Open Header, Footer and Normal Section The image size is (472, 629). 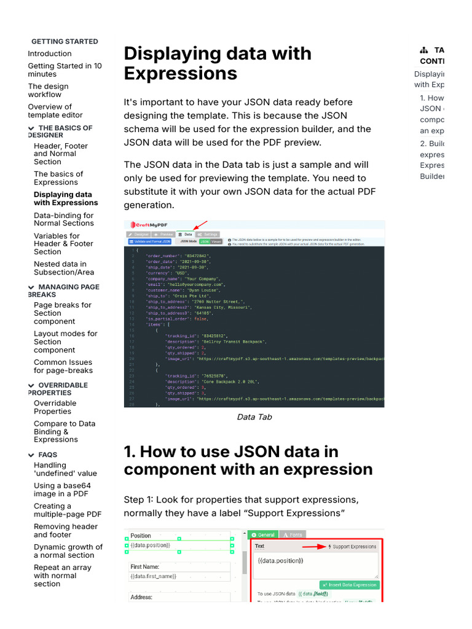[61, 154]
